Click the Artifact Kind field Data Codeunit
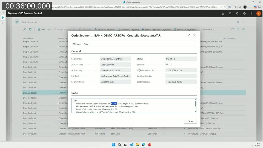 (115, 65)
